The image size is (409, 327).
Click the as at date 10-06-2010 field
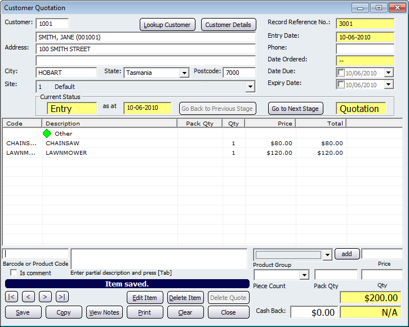[148, 108]
